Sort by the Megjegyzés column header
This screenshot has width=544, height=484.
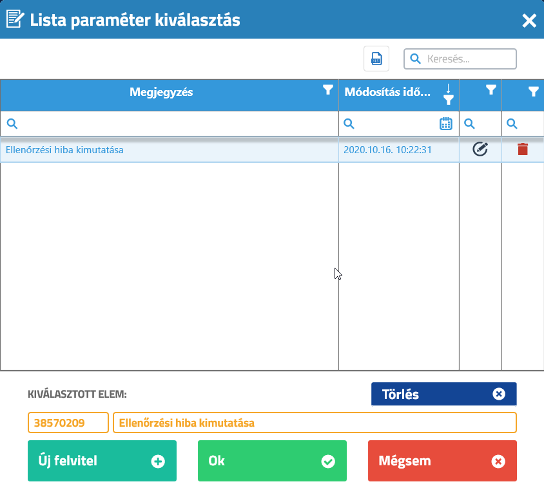click(x=161, y=92)
